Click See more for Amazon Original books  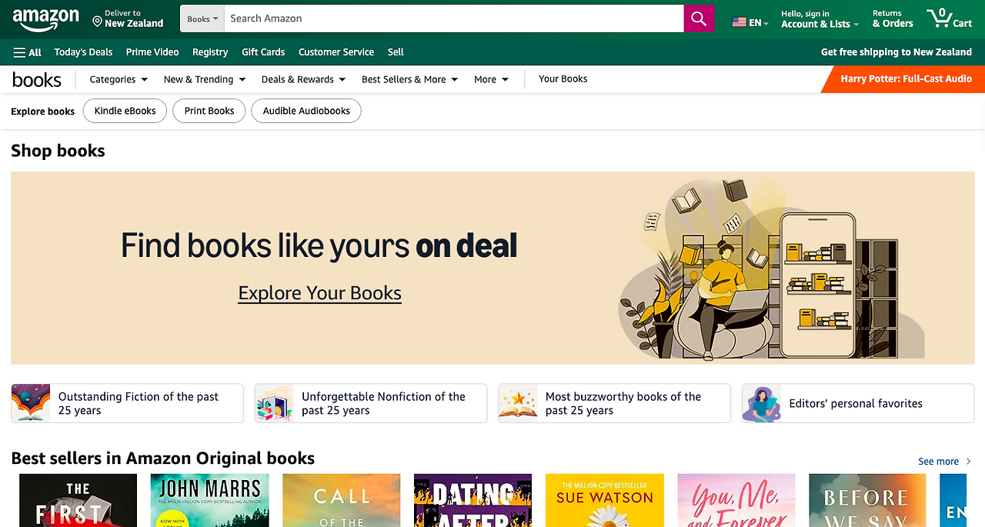tap(944, 462)
